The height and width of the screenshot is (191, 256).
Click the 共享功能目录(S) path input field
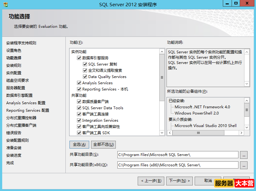(178, 155)
